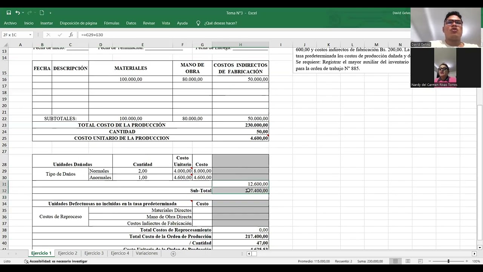
Task: Click the Redo icon
Action: point(29,13)
